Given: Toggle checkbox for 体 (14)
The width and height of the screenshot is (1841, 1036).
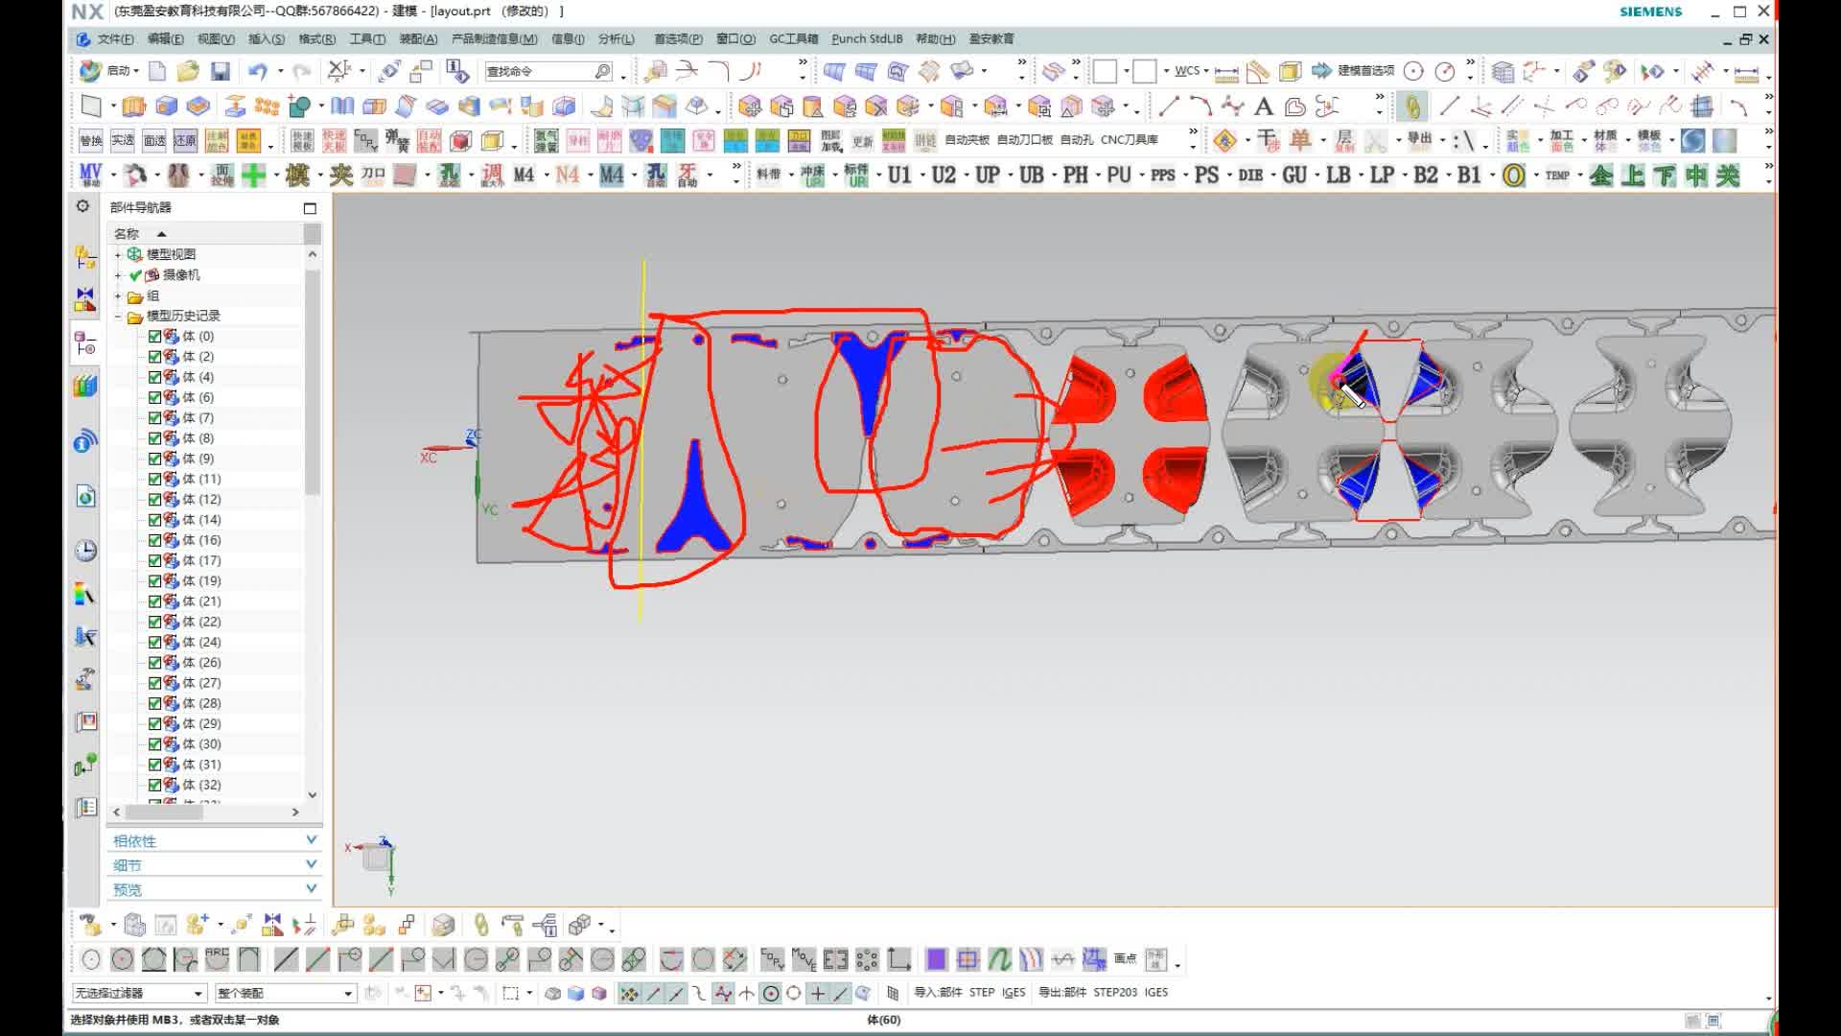Looking at the screenshot, I should 154,520.
